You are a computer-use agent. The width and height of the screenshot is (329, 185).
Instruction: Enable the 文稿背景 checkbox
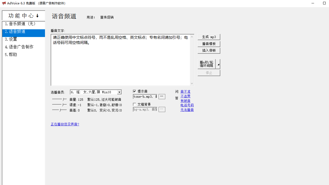[134, 104]
